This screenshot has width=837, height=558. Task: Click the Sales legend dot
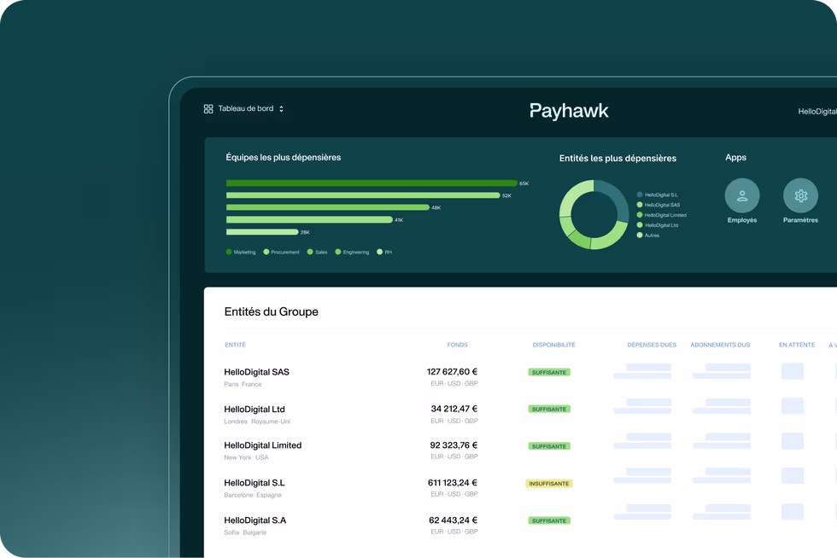tap(310, 252)
